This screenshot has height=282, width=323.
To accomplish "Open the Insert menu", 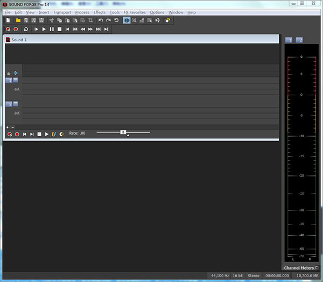I will point(44,12).
